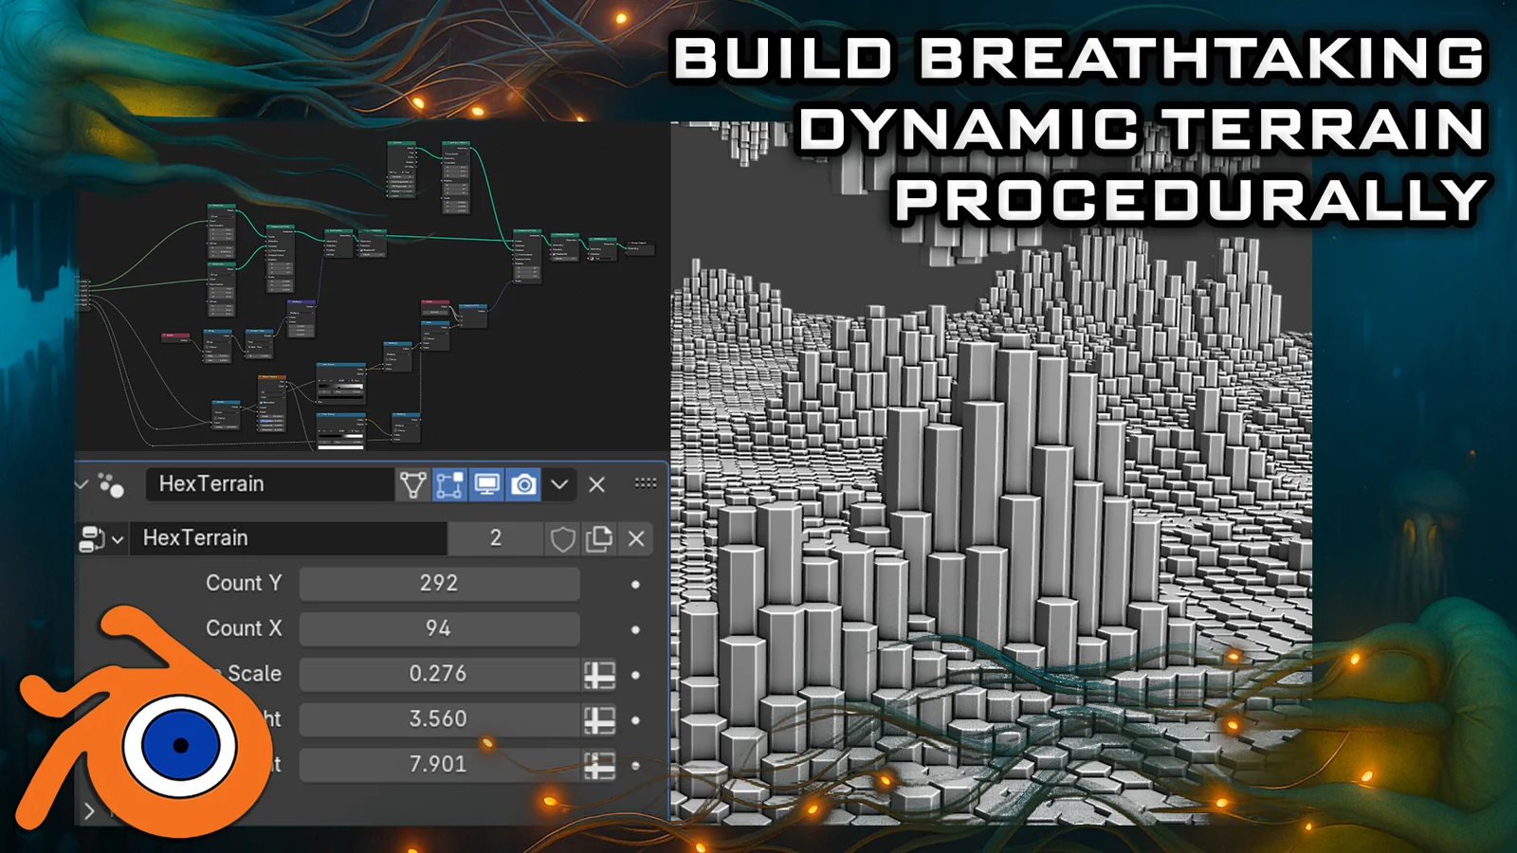The height and width of the screenshot is (853, 1517).
Task: Toggle render visibility for HexTerrain modifier
Action: coord(523,484)
